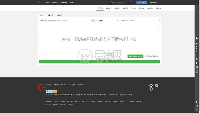Open 全景图片 in the sub-navigation bar

[108, 8]
